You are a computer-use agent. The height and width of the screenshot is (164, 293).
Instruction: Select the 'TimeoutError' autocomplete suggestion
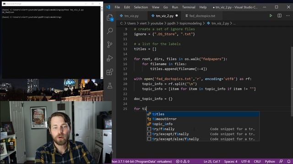(x=203, y=119)
